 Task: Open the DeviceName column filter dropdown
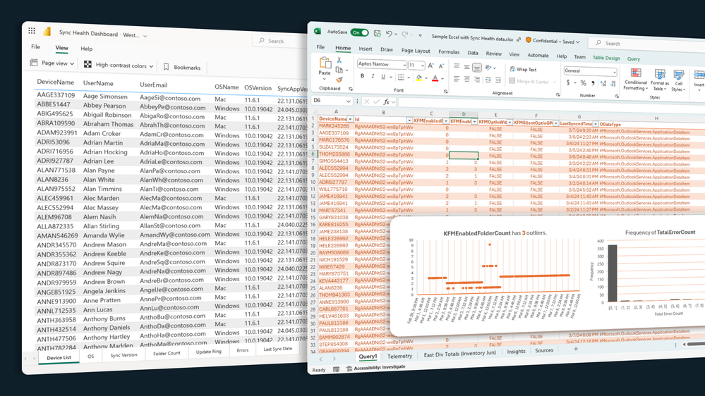[x=350, y=119]
